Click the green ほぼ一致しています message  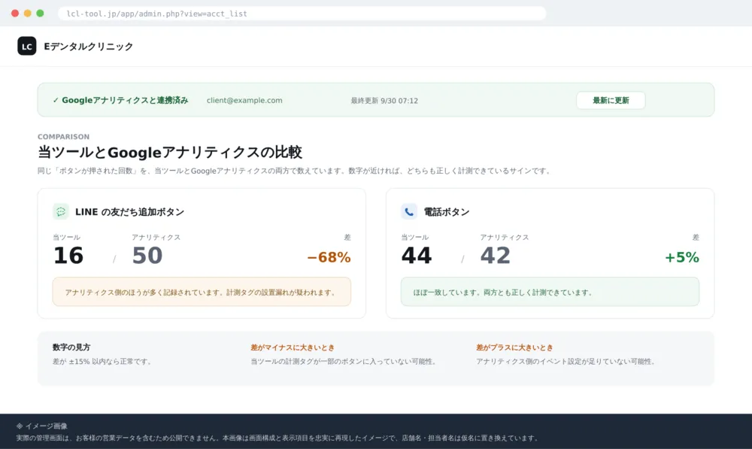550,292
